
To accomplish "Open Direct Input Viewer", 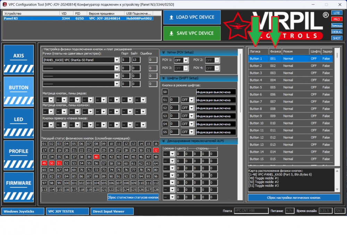I will tap(112, 211).
